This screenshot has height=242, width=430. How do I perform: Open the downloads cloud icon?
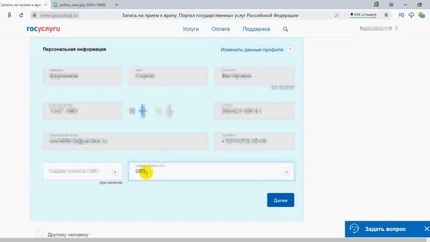click(x=411, y=15)
